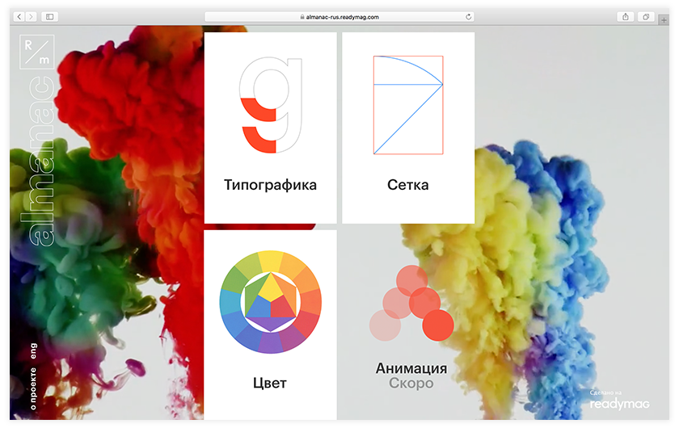This screenshot has width=679, height=428.
Task: Go back using Safari back arrow
Action: pos(20,16)
